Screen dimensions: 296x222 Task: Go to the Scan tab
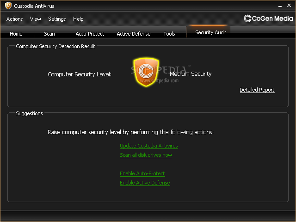pyautogui.click(x=49, y=34)
